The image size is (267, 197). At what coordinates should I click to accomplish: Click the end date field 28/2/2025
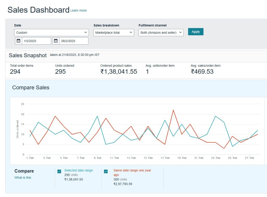click(74, 41)
